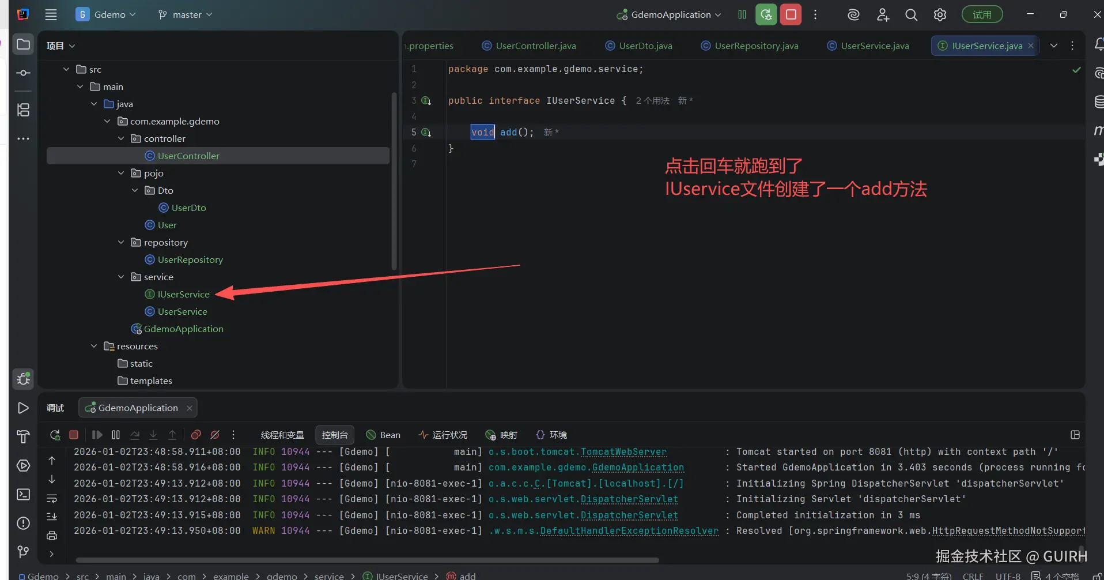Collapse the java folder
Viewport: 1104px width, 580px height.
[94, 104]
